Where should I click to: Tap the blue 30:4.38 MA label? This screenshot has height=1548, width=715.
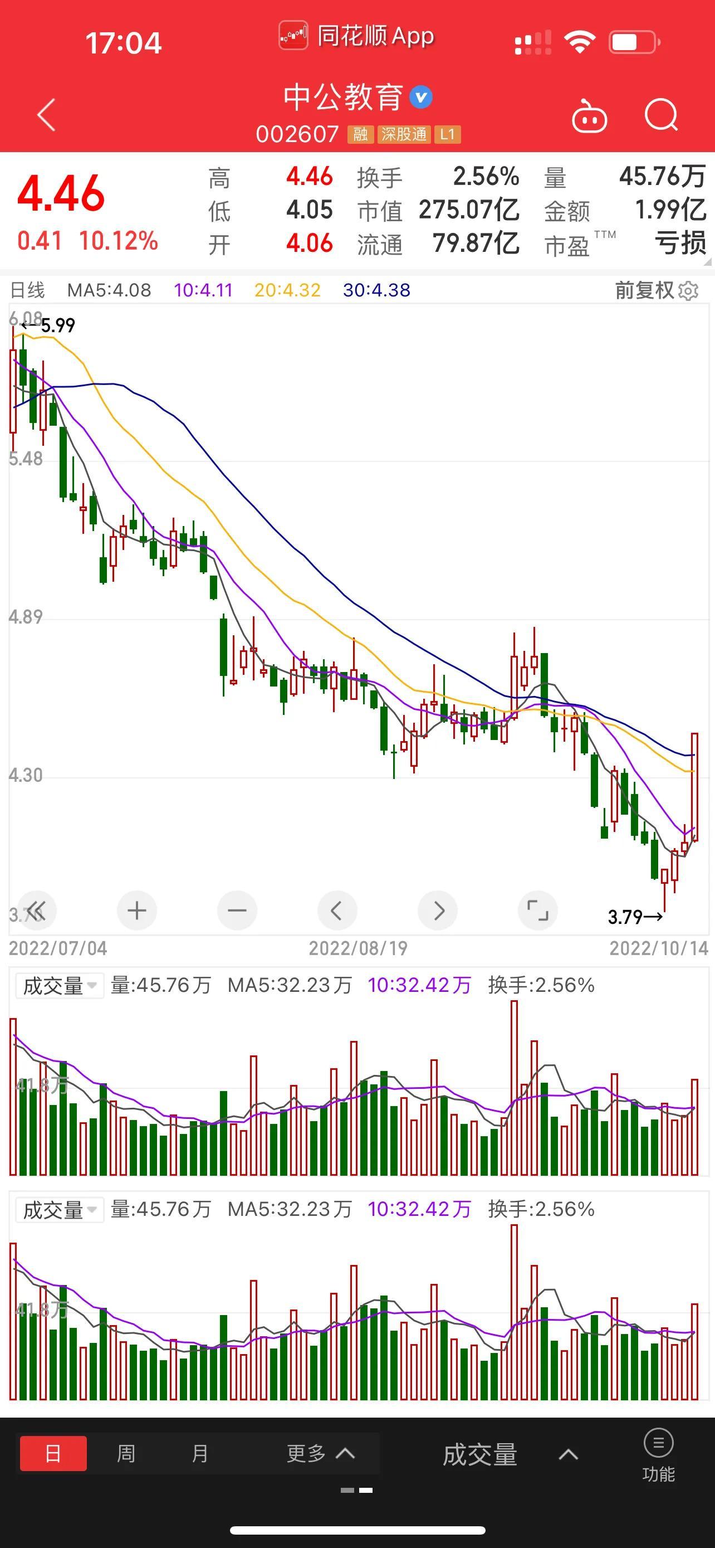376,290
